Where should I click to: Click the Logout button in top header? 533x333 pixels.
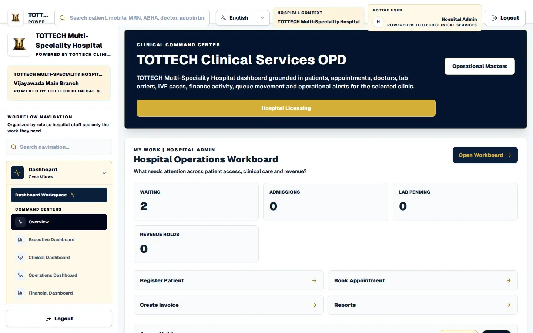point(505,18)
